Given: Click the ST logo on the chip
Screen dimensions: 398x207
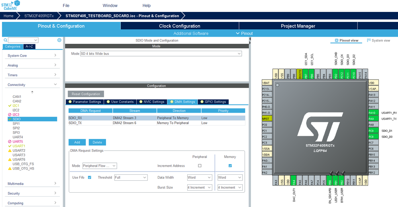Looking at the screenshot, I should pyautogui.click(x=320, y=127).
